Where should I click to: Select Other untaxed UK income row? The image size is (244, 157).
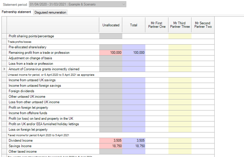[27, 97]
